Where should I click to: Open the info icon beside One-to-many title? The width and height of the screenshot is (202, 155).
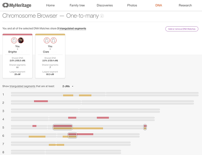coord(102,16)
